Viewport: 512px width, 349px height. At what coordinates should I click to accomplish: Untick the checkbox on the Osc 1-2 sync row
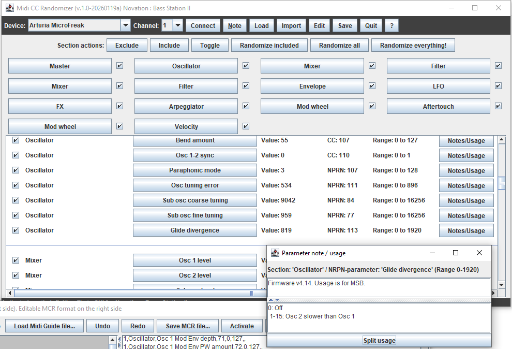click(x=16, y=155)
